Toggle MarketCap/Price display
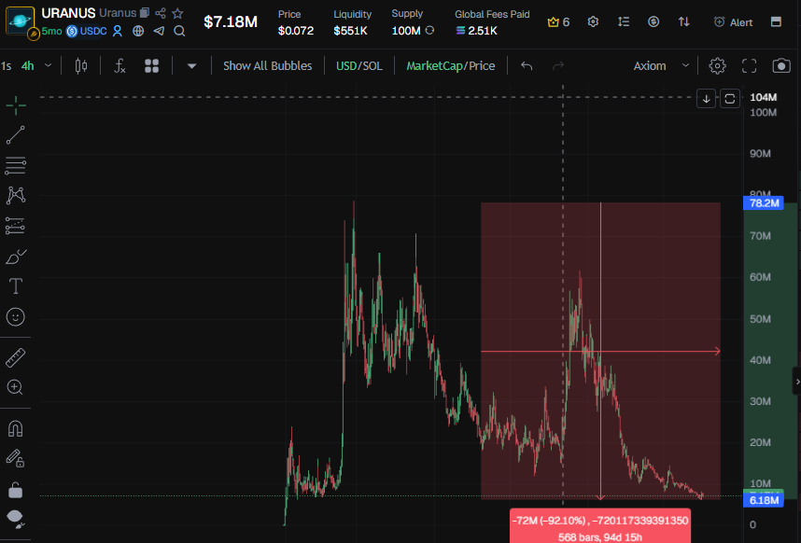 pos(451,66)
